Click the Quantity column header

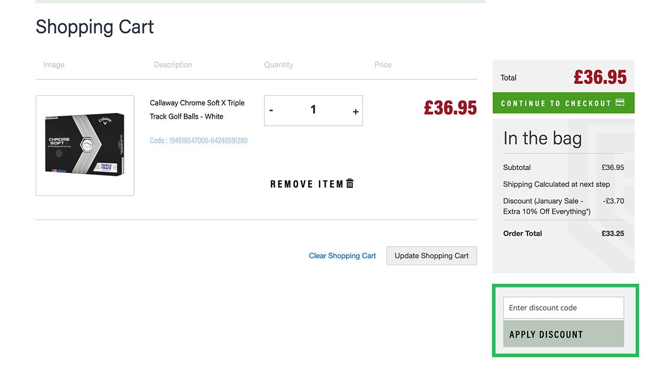(x=278, y=65)
